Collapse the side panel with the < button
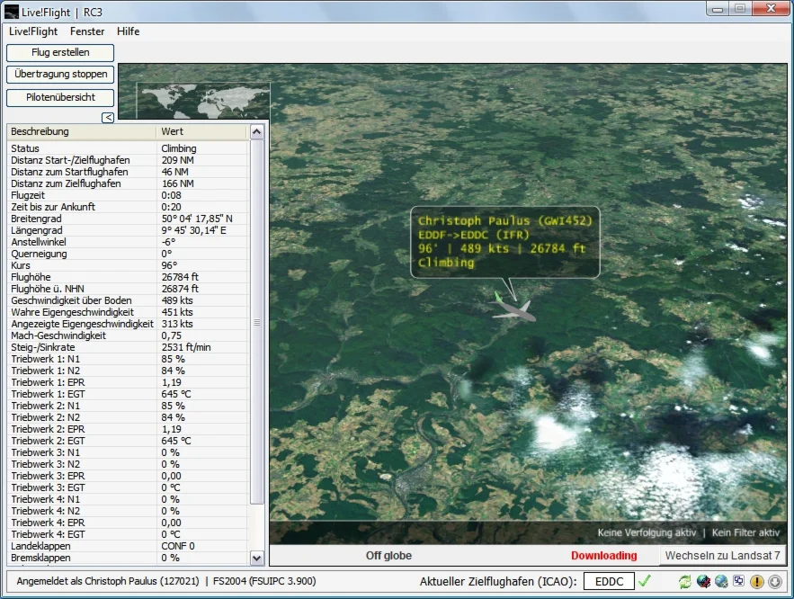794x599 pixels. click(x=107, y=117)
